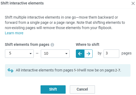Expand the start page dropdown arrow

coord(31,54)
